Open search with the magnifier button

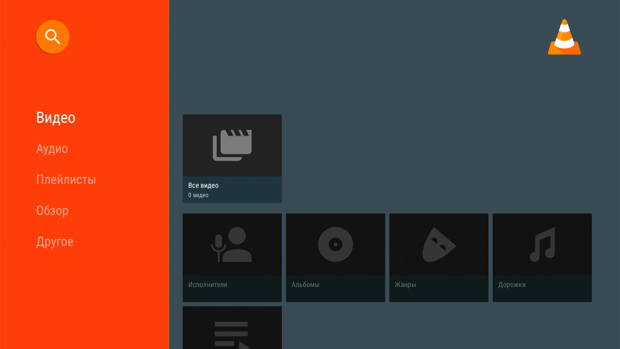coord(53,37)
